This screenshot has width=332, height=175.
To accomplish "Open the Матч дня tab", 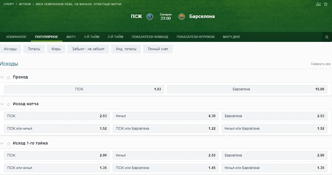I will click(x=231, y=37).
